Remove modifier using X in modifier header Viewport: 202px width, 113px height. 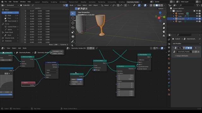coord(196,48)
